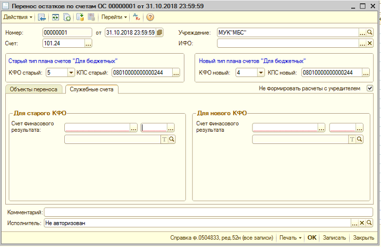The width and height of the screenshot is (381, 247).
Task: Open the Перейти dropdown menu
Action: [x=114, y=17]
